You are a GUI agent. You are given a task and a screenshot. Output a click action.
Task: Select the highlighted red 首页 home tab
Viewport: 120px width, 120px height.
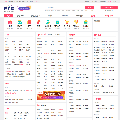coord(8,16)
